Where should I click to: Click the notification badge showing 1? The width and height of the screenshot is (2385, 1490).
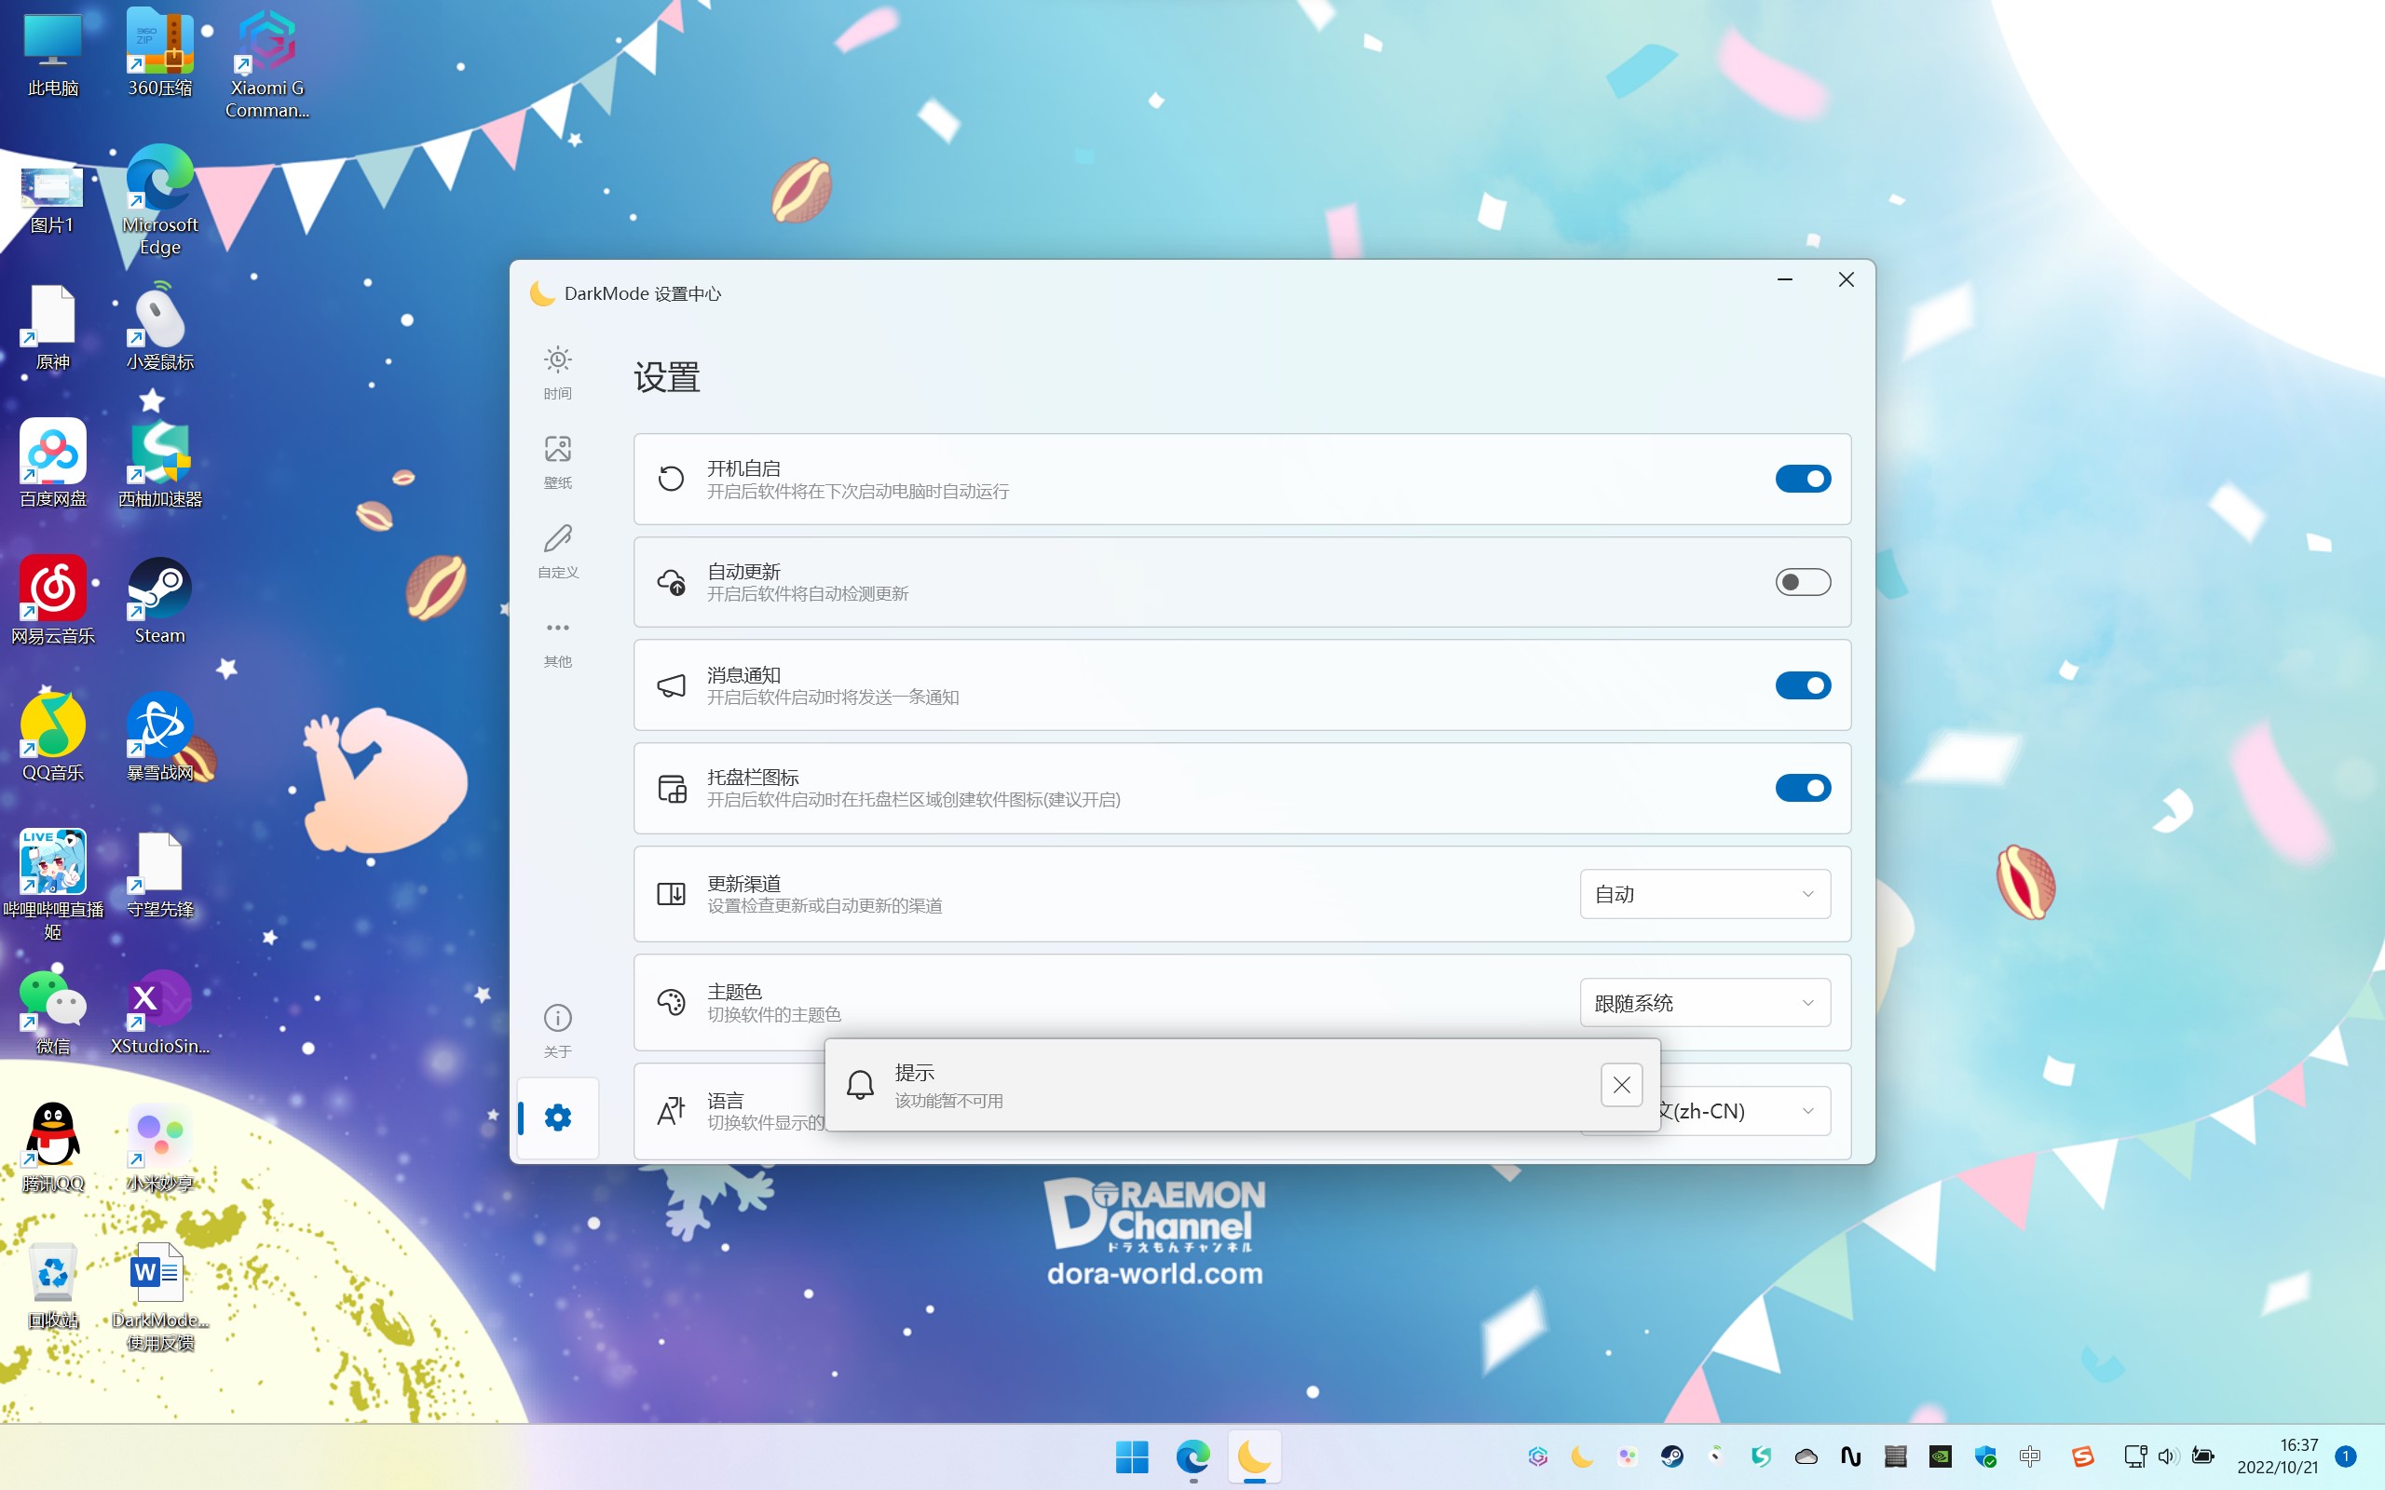click(2346, 1456)
